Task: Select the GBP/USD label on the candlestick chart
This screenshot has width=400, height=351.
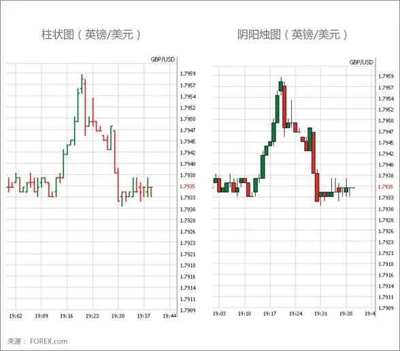Action: (x=361, y=63)
